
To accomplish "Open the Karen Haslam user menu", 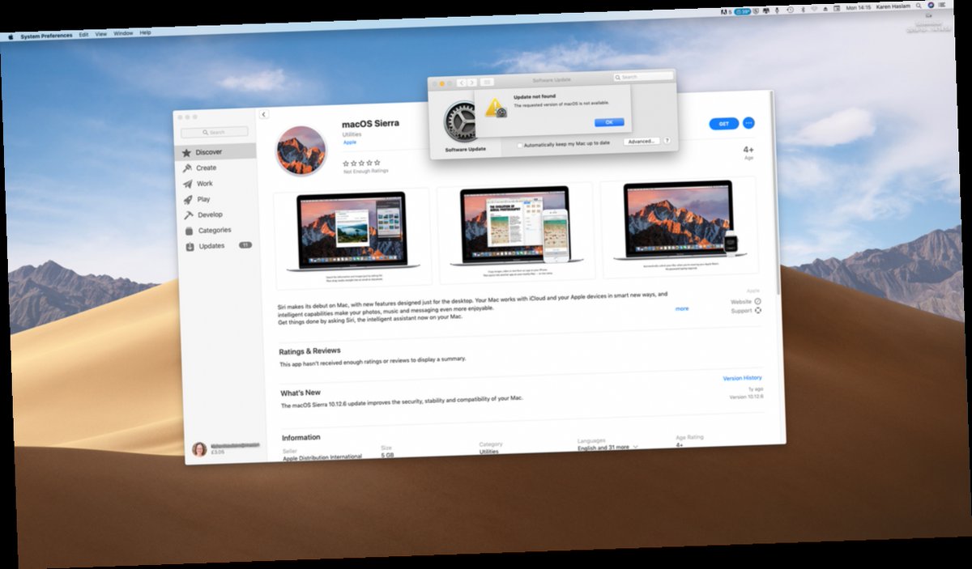I will (x=893, y=6).
